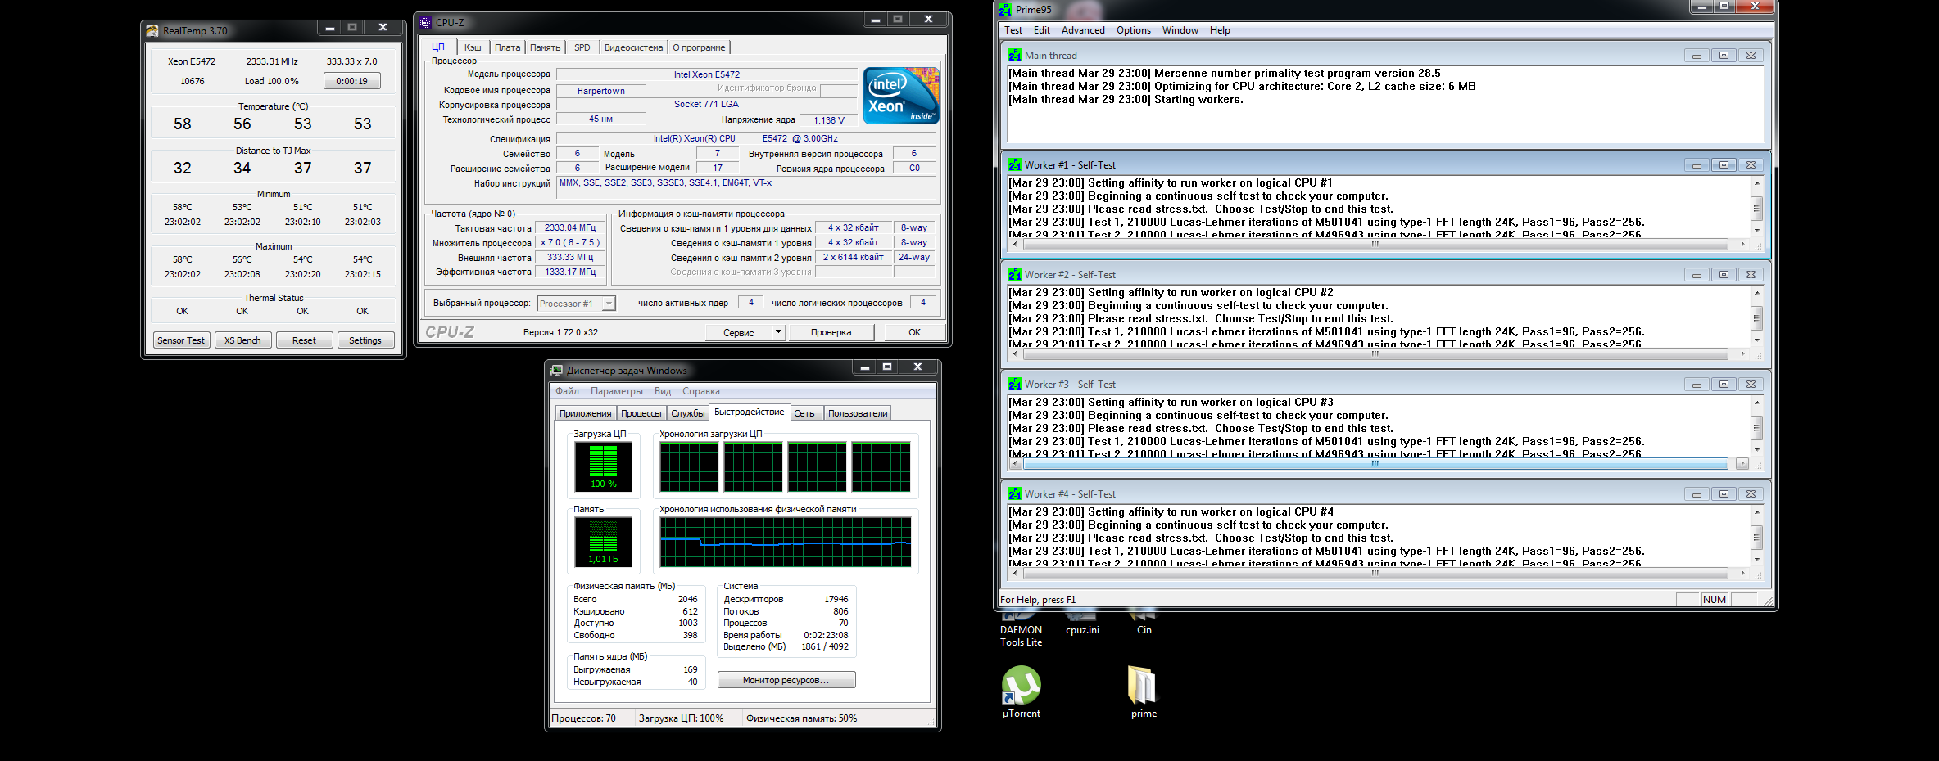Open the Приложения tab in Task Manager
Viewport: 1939px width, 761px height.
586,413
